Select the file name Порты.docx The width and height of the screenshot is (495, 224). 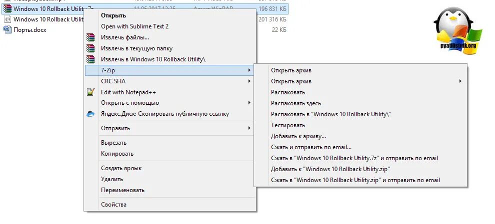pos(29,30)
